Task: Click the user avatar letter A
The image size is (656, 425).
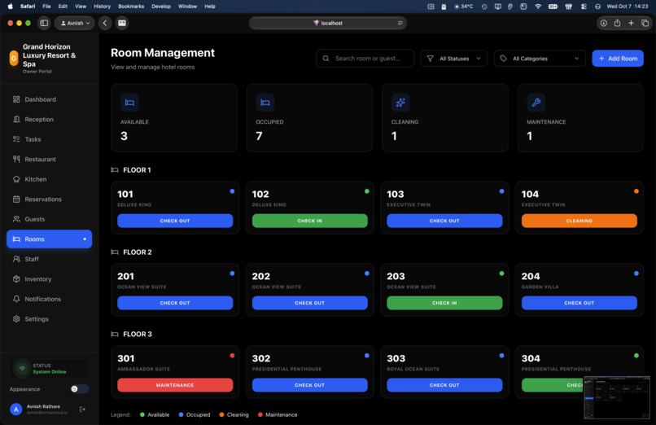Action: point(16,409)
